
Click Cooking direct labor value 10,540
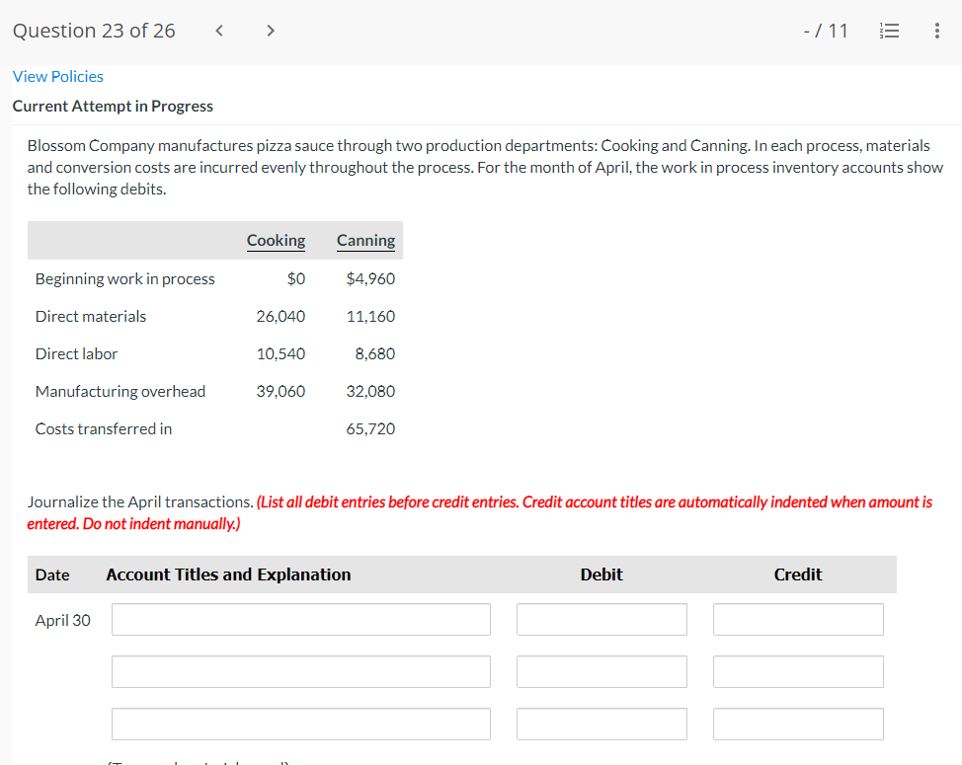(x=281, y=353)
